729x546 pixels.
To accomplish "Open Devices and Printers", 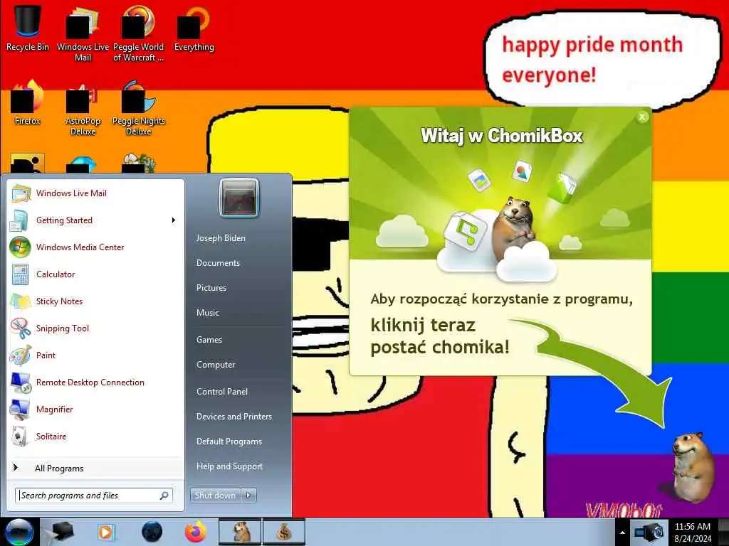I will point(234,417).
